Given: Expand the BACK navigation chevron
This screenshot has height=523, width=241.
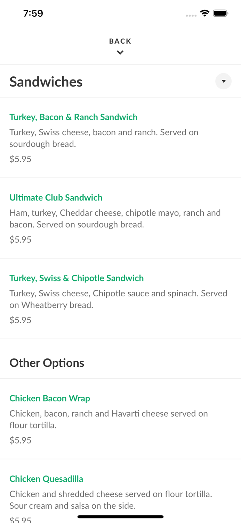Looking at the screenshot, I should (x=120, y=52).
